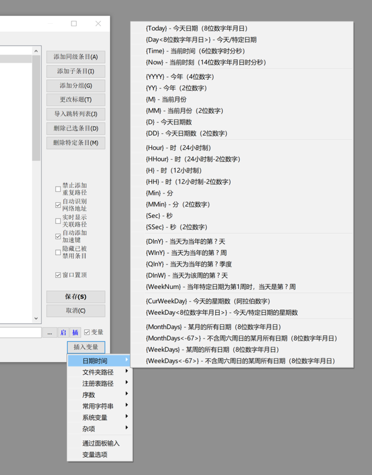Open the 注册表路径 submenu

[x=99, y=384]
